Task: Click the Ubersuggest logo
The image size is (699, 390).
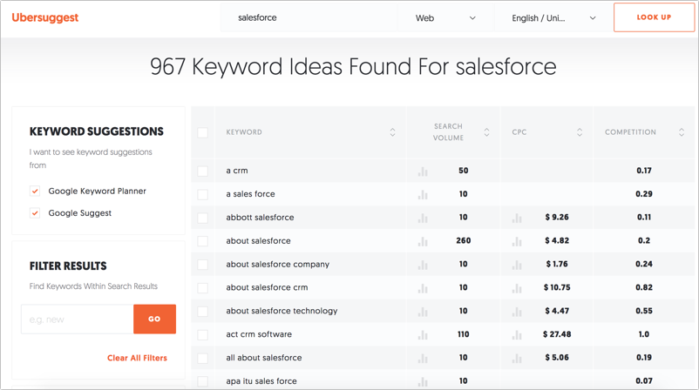Action: point(45,17)
